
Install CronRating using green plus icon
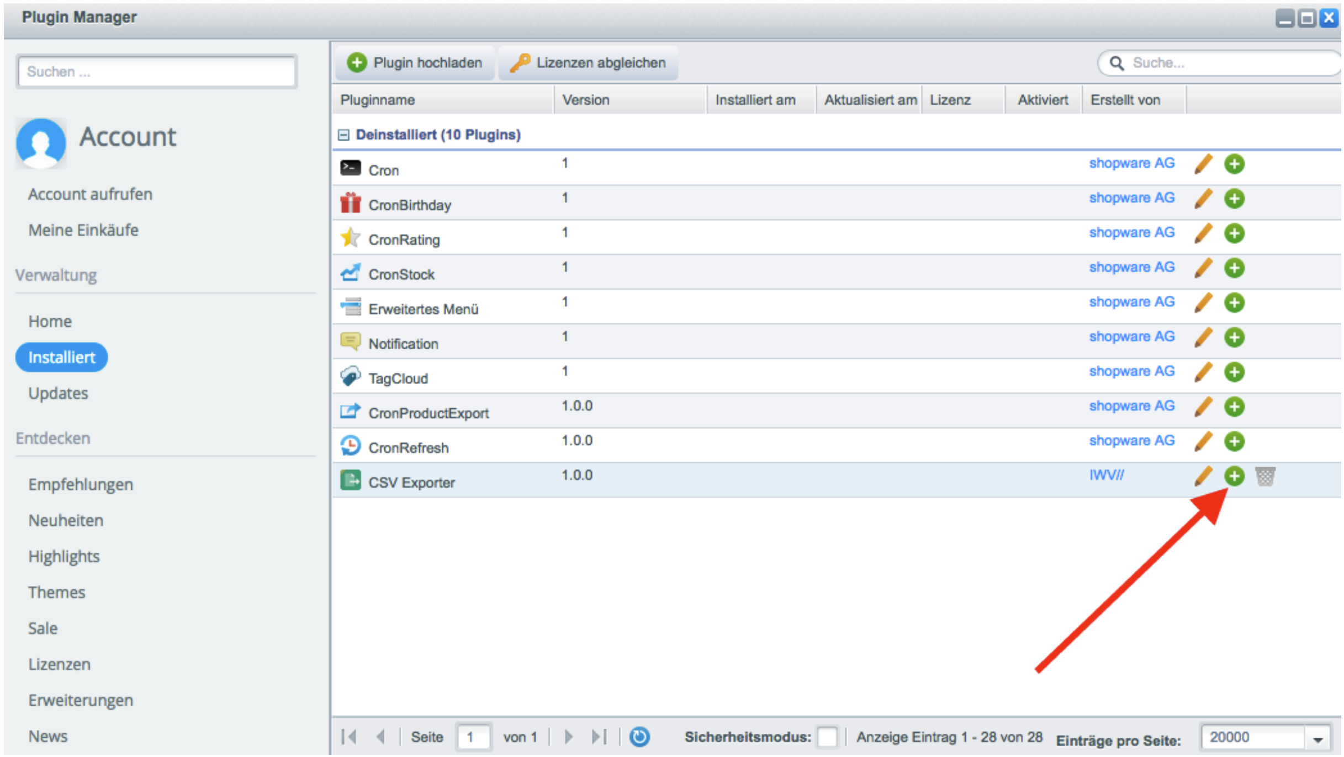[1234, 233]
